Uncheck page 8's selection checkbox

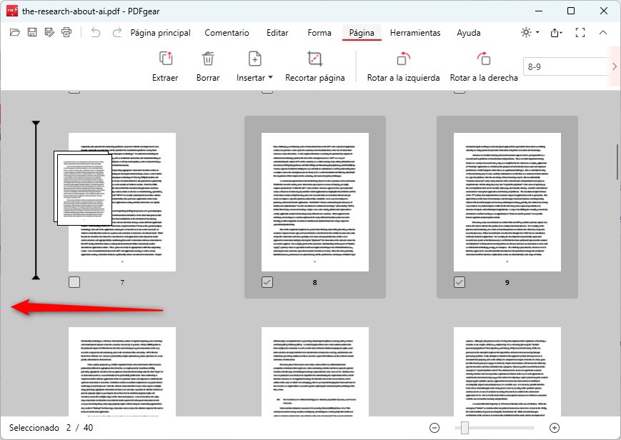267,281
